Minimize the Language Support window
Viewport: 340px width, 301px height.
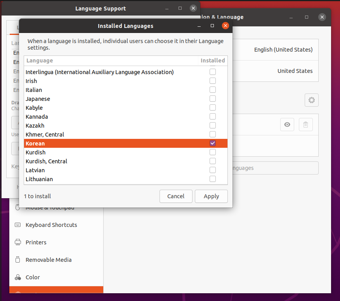point(167,8)
